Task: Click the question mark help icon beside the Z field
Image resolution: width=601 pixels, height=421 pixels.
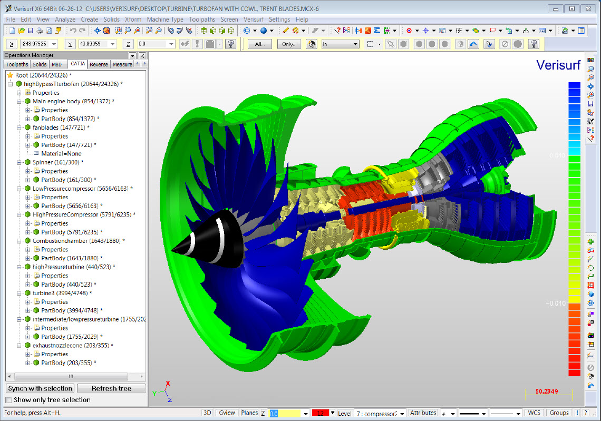Action: [231, 44]
